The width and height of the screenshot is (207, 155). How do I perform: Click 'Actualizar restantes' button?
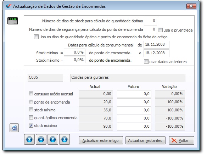[x=145, y=140]
